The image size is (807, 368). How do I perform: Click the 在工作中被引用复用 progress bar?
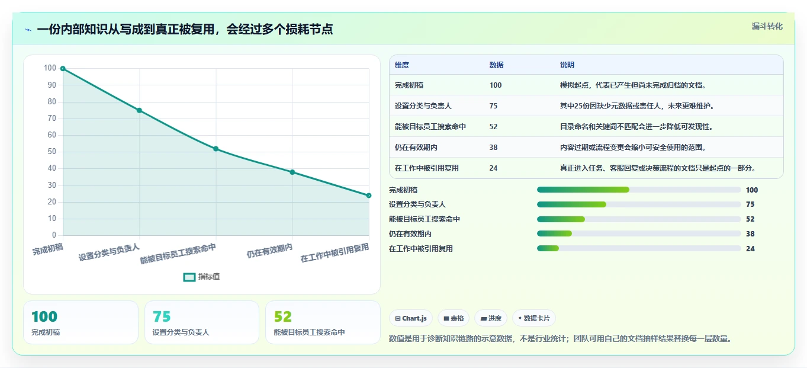coord(639,249)
